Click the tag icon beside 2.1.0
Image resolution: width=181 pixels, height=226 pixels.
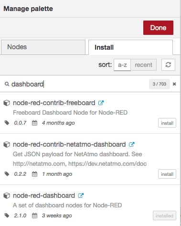point(7,215)
